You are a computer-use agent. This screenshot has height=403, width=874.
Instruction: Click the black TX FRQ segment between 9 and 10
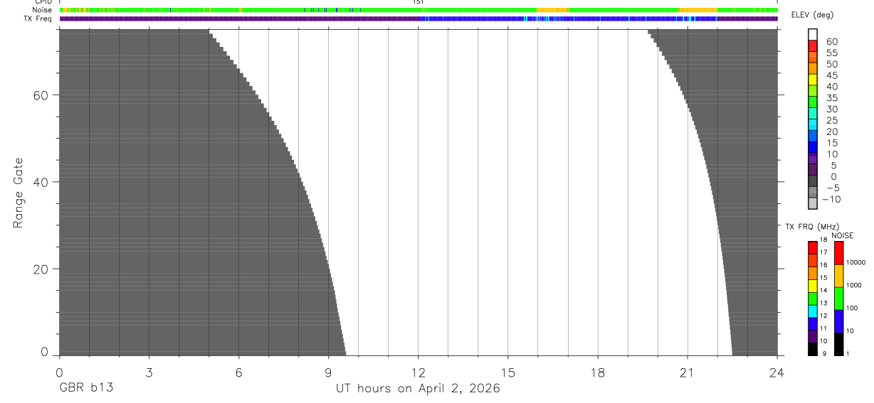(813, 348)
